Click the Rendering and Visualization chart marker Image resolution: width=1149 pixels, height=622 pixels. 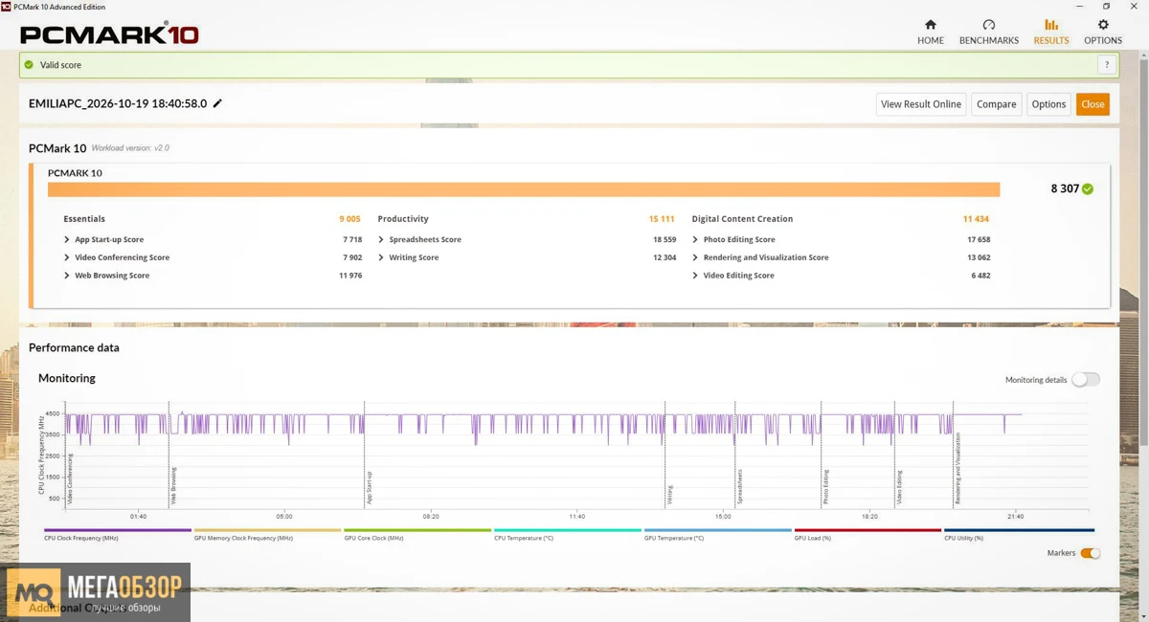(957, 469)
